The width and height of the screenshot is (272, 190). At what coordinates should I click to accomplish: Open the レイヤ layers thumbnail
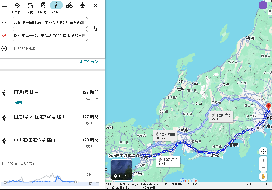(x=121, y=170)
